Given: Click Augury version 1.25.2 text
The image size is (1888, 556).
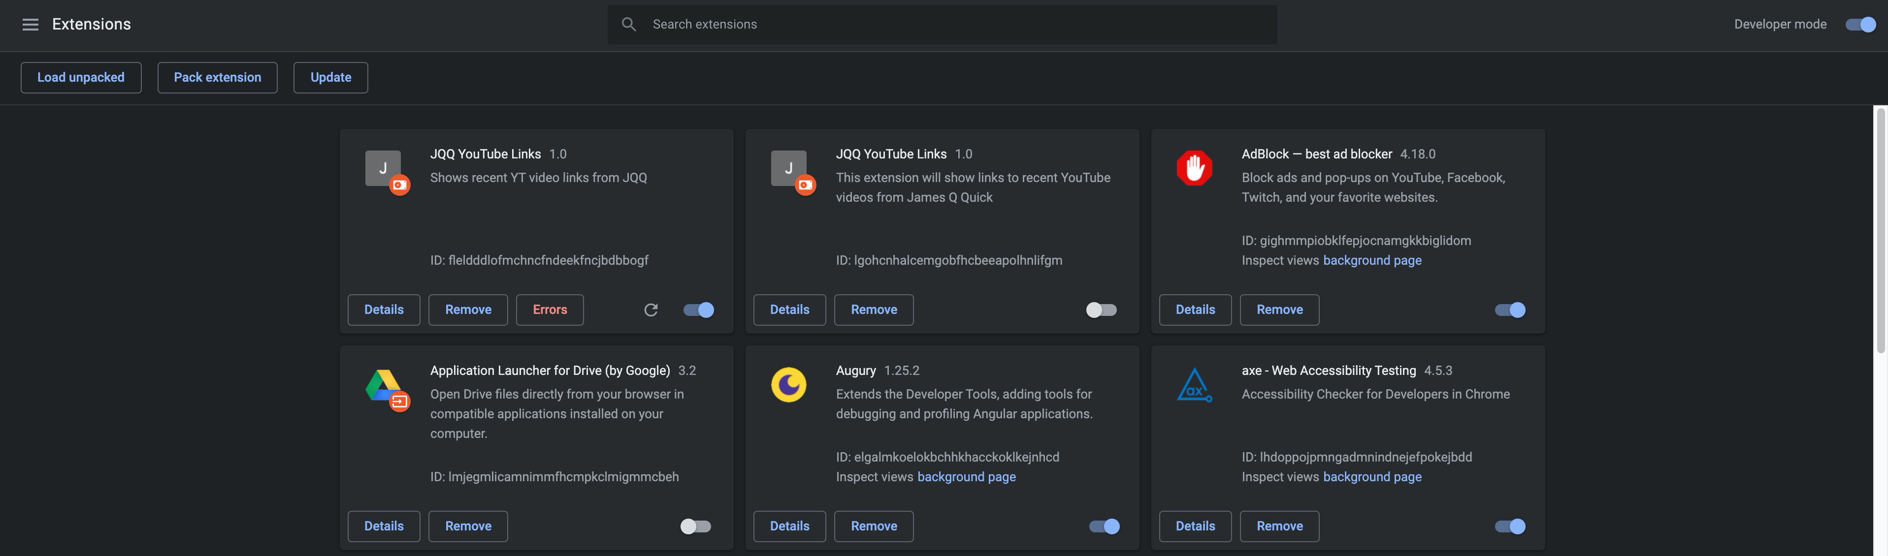Looking at the screenshot, I should coord(902,371).
